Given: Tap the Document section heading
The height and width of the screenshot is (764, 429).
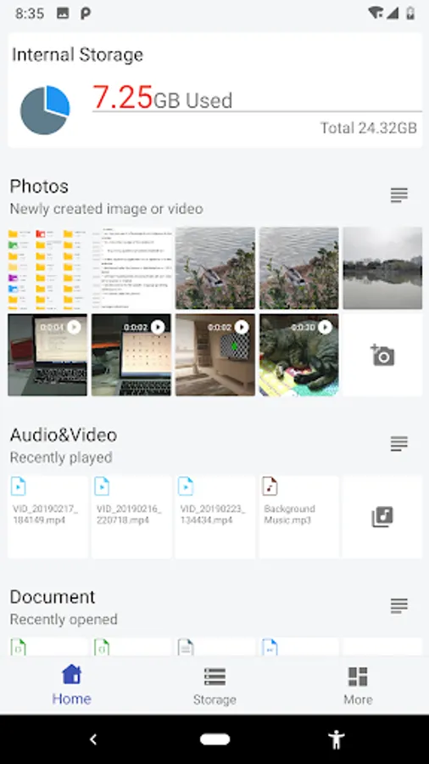Looking at the screenshot, I should pyautogui.click(x=52, y=597).
